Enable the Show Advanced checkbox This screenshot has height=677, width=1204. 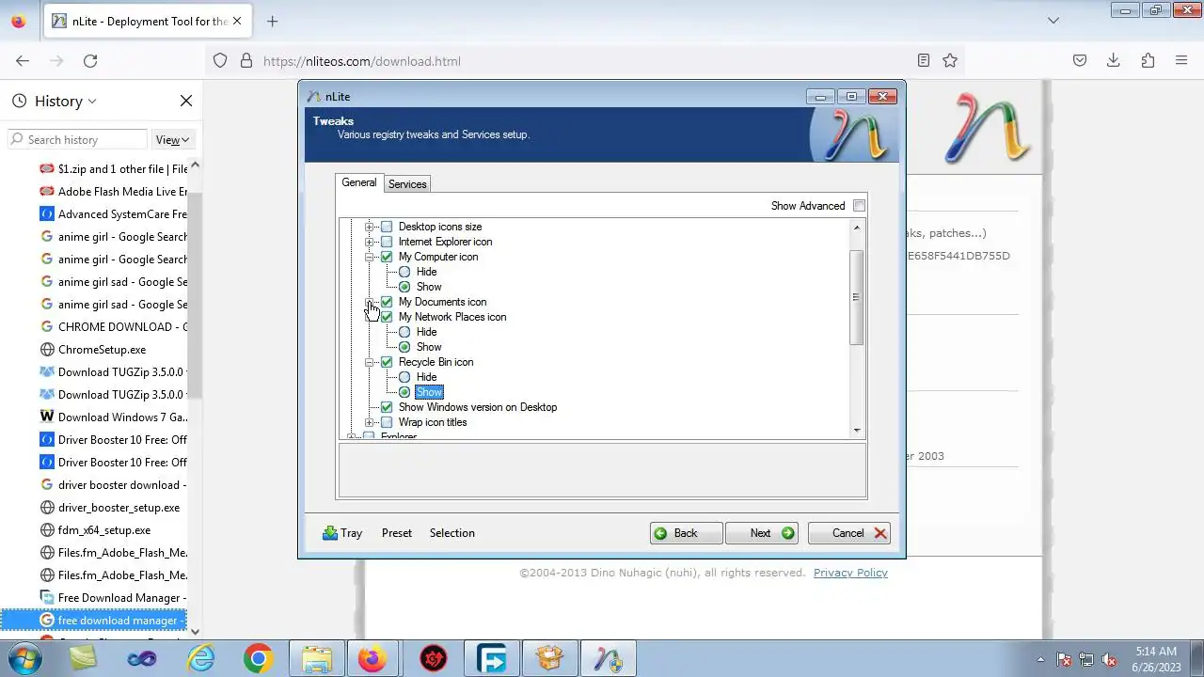(x=859, y=206)
